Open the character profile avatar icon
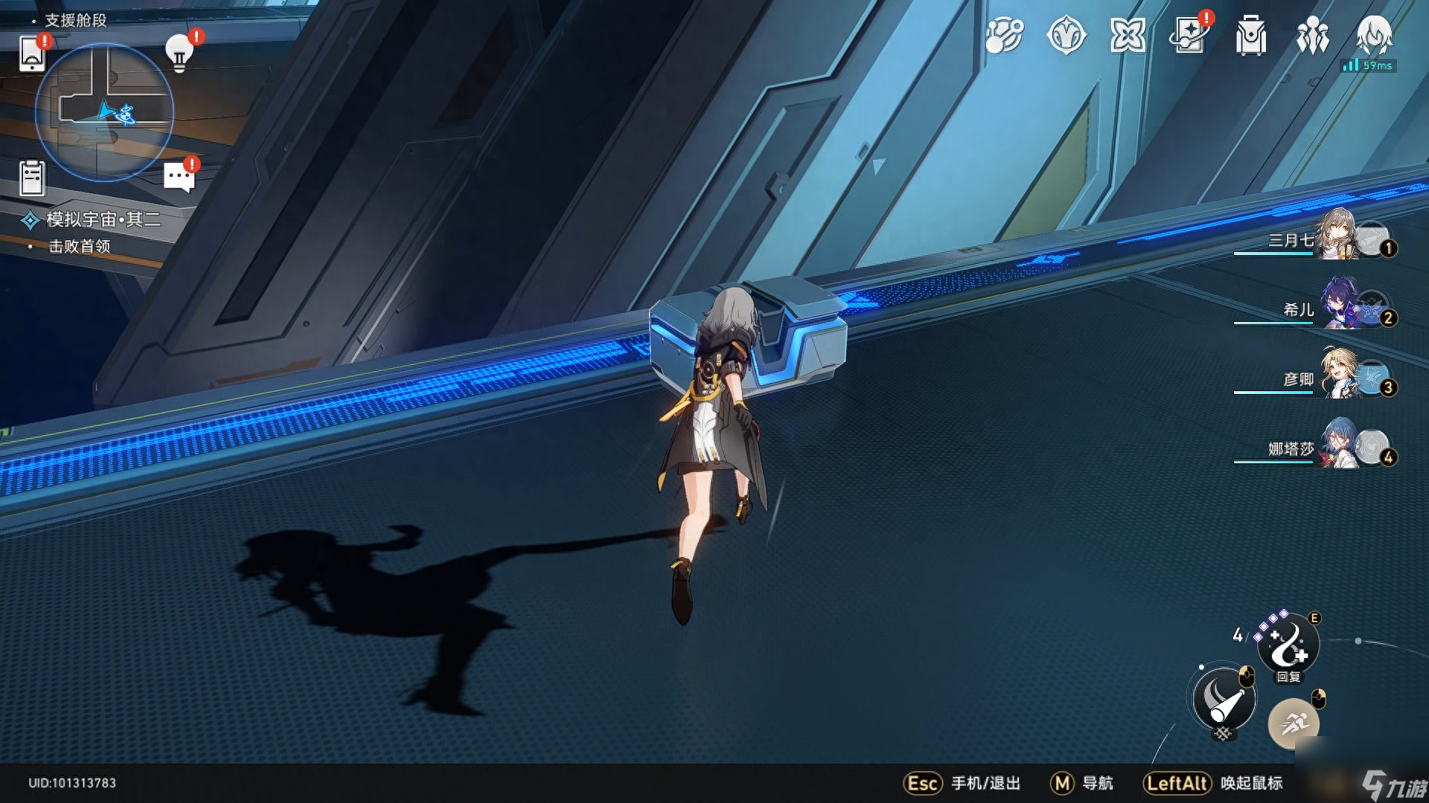The image size is (1429, 803). click(x=1374, y=35)
